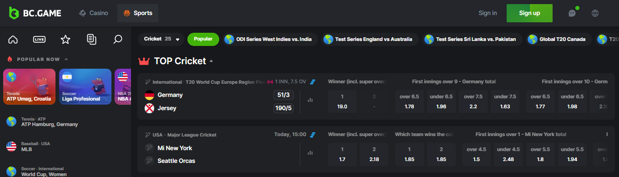Toggle the Popular filter chip
This screenshot has width=619, height=177.
pos(203,39)
